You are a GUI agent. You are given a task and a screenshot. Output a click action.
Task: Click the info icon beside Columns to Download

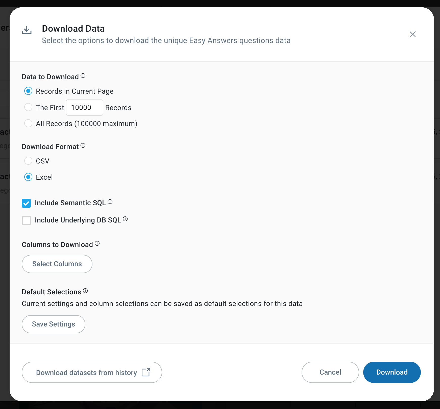click(x=97, y=243)
